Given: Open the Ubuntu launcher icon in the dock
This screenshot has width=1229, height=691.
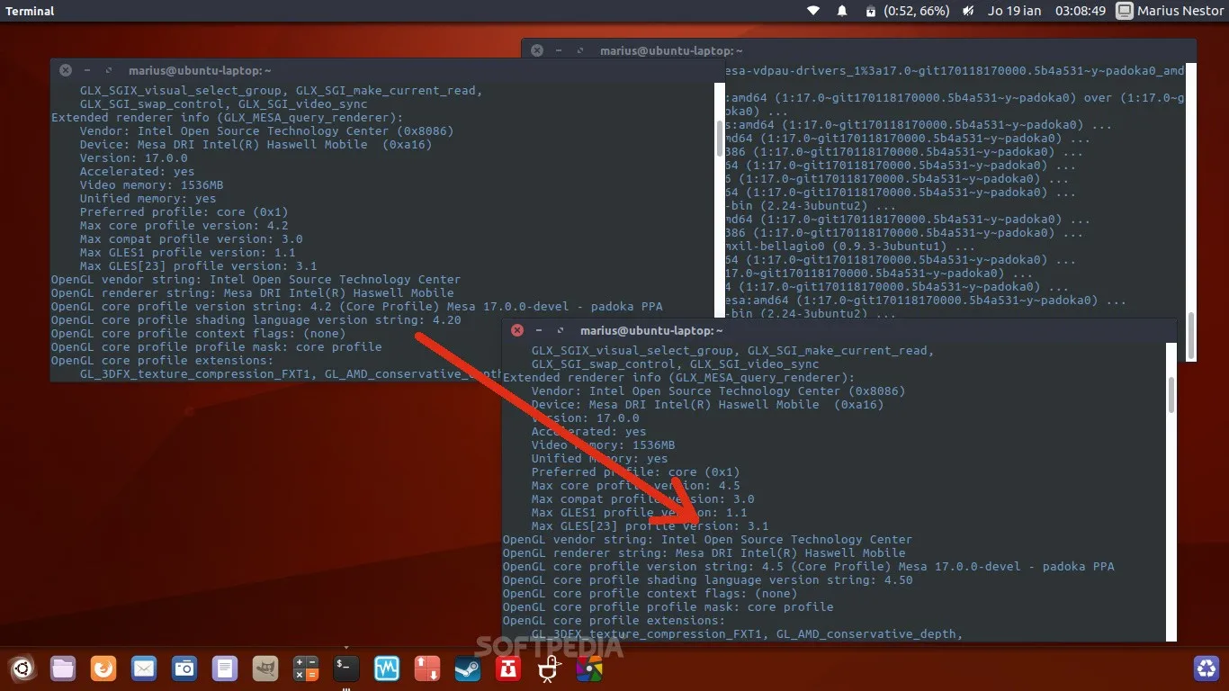Looking at the screenshot, I should [22, 669].
